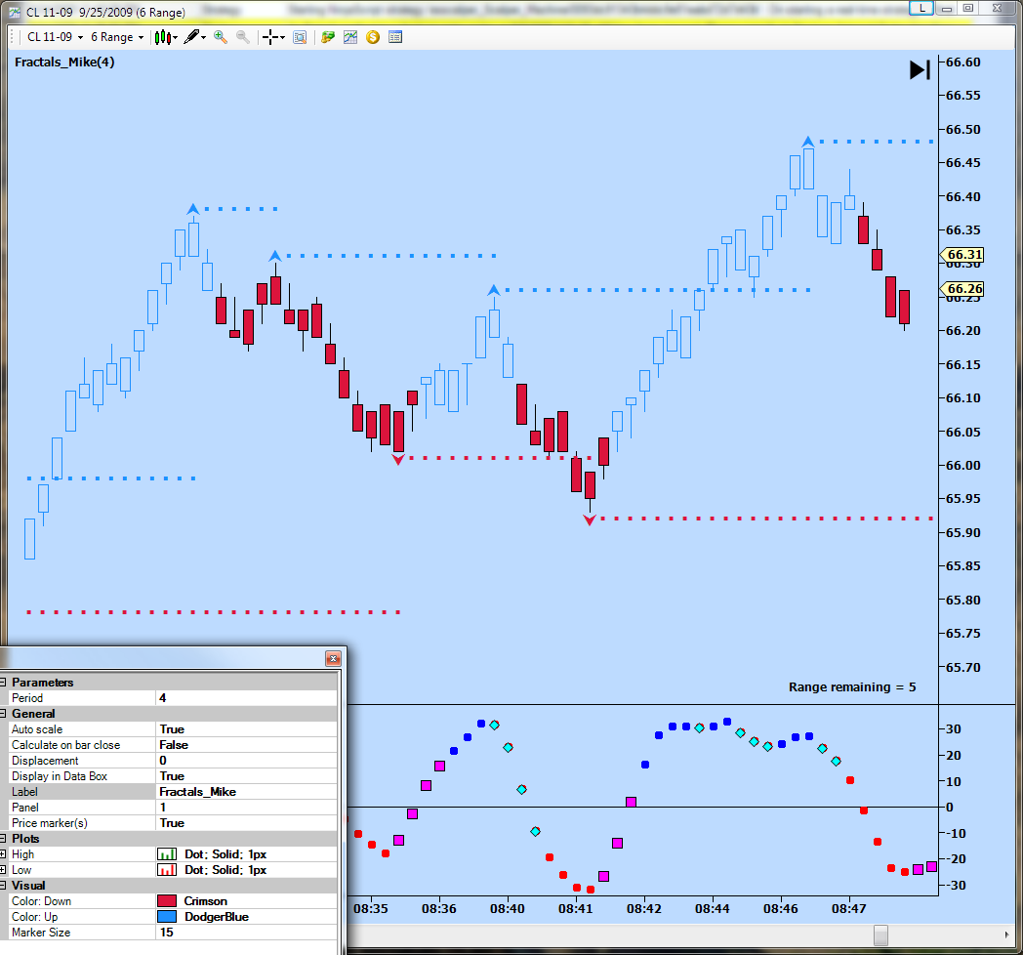Viewport: 1023px width, 955px height.
Task: Edit the Displacement value 0
Action: pyautogui.click(x=247, y=761)
